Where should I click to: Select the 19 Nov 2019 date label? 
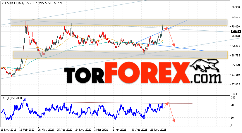tap(8, 130)
